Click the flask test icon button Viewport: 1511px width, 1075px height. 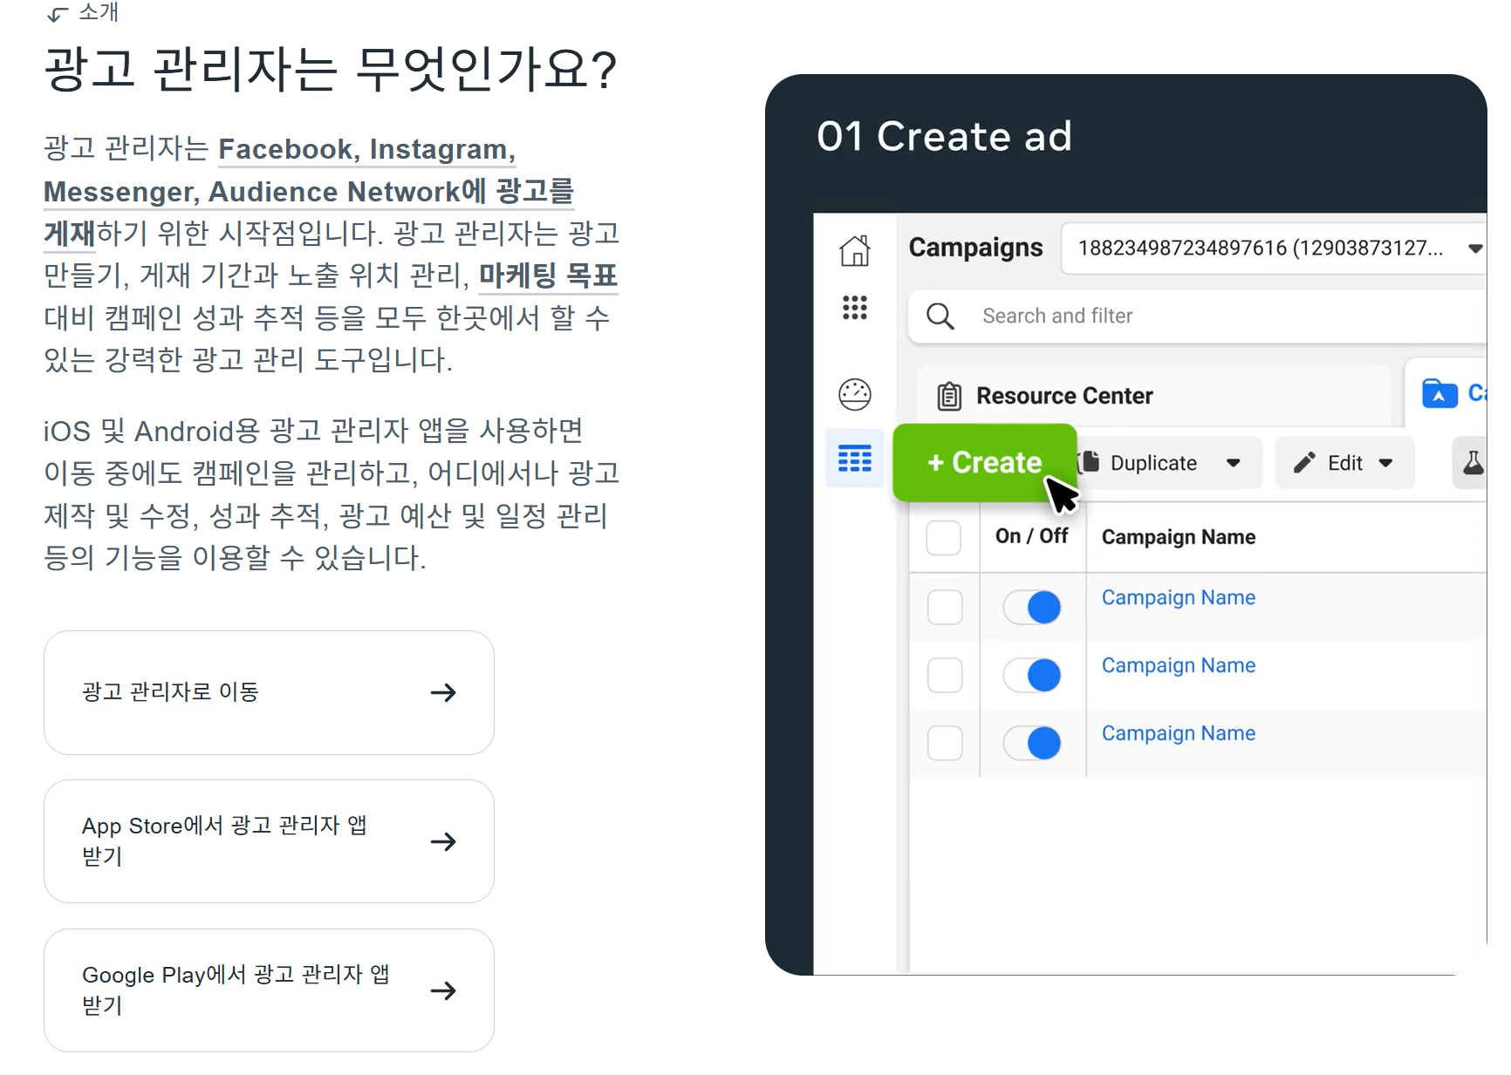pos(1473,463)
